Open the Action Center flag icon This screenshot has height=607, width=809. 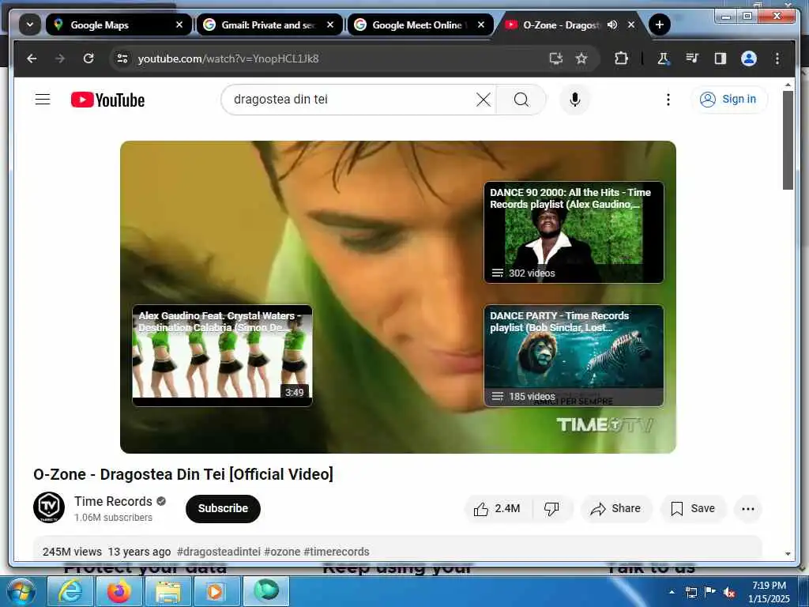[710, 592]
